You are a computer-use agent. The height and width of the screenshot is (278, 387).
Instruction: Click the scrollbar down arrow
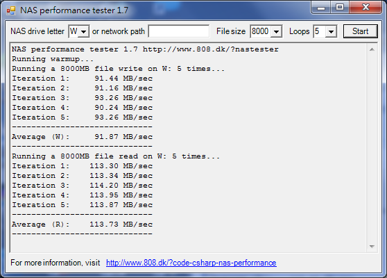click(x=372, y=247)
